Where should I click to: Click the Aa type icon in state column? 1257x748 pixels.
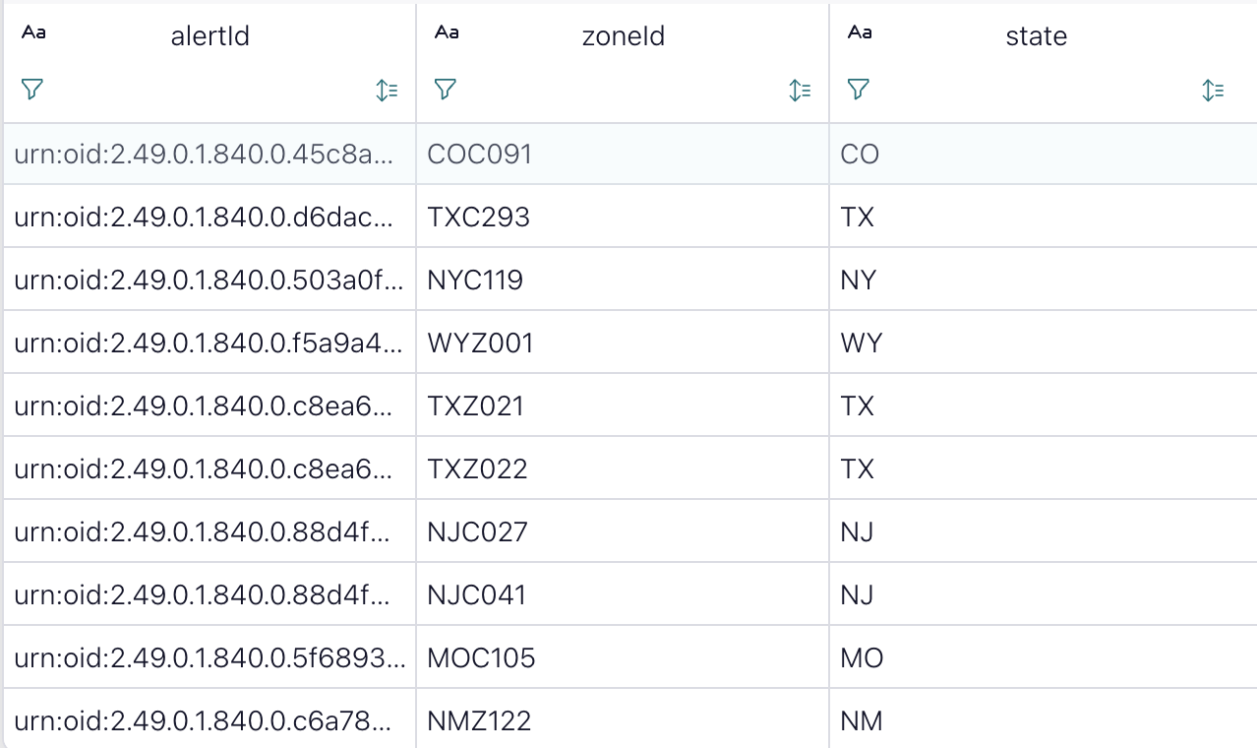pyautogui.click(x=859, y=32)
